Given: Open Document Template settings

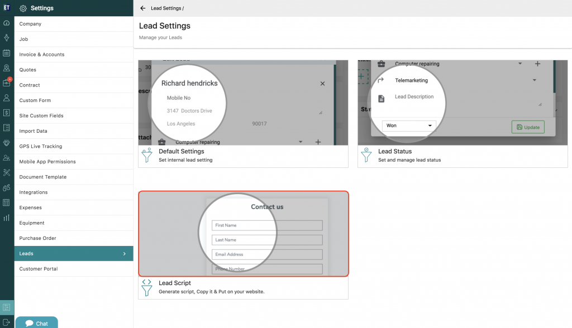Looking at the screenshot, I should (74, 177).
